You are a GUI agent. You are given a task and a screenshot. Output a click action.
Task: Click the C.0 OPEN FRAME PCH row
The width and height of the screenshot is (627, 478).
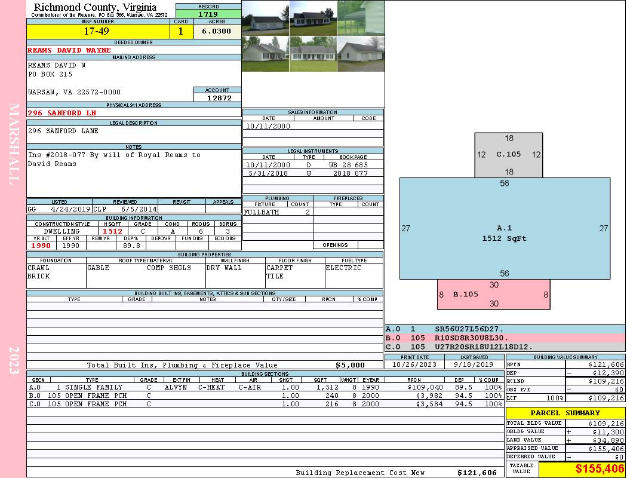(x=266, y=404)
